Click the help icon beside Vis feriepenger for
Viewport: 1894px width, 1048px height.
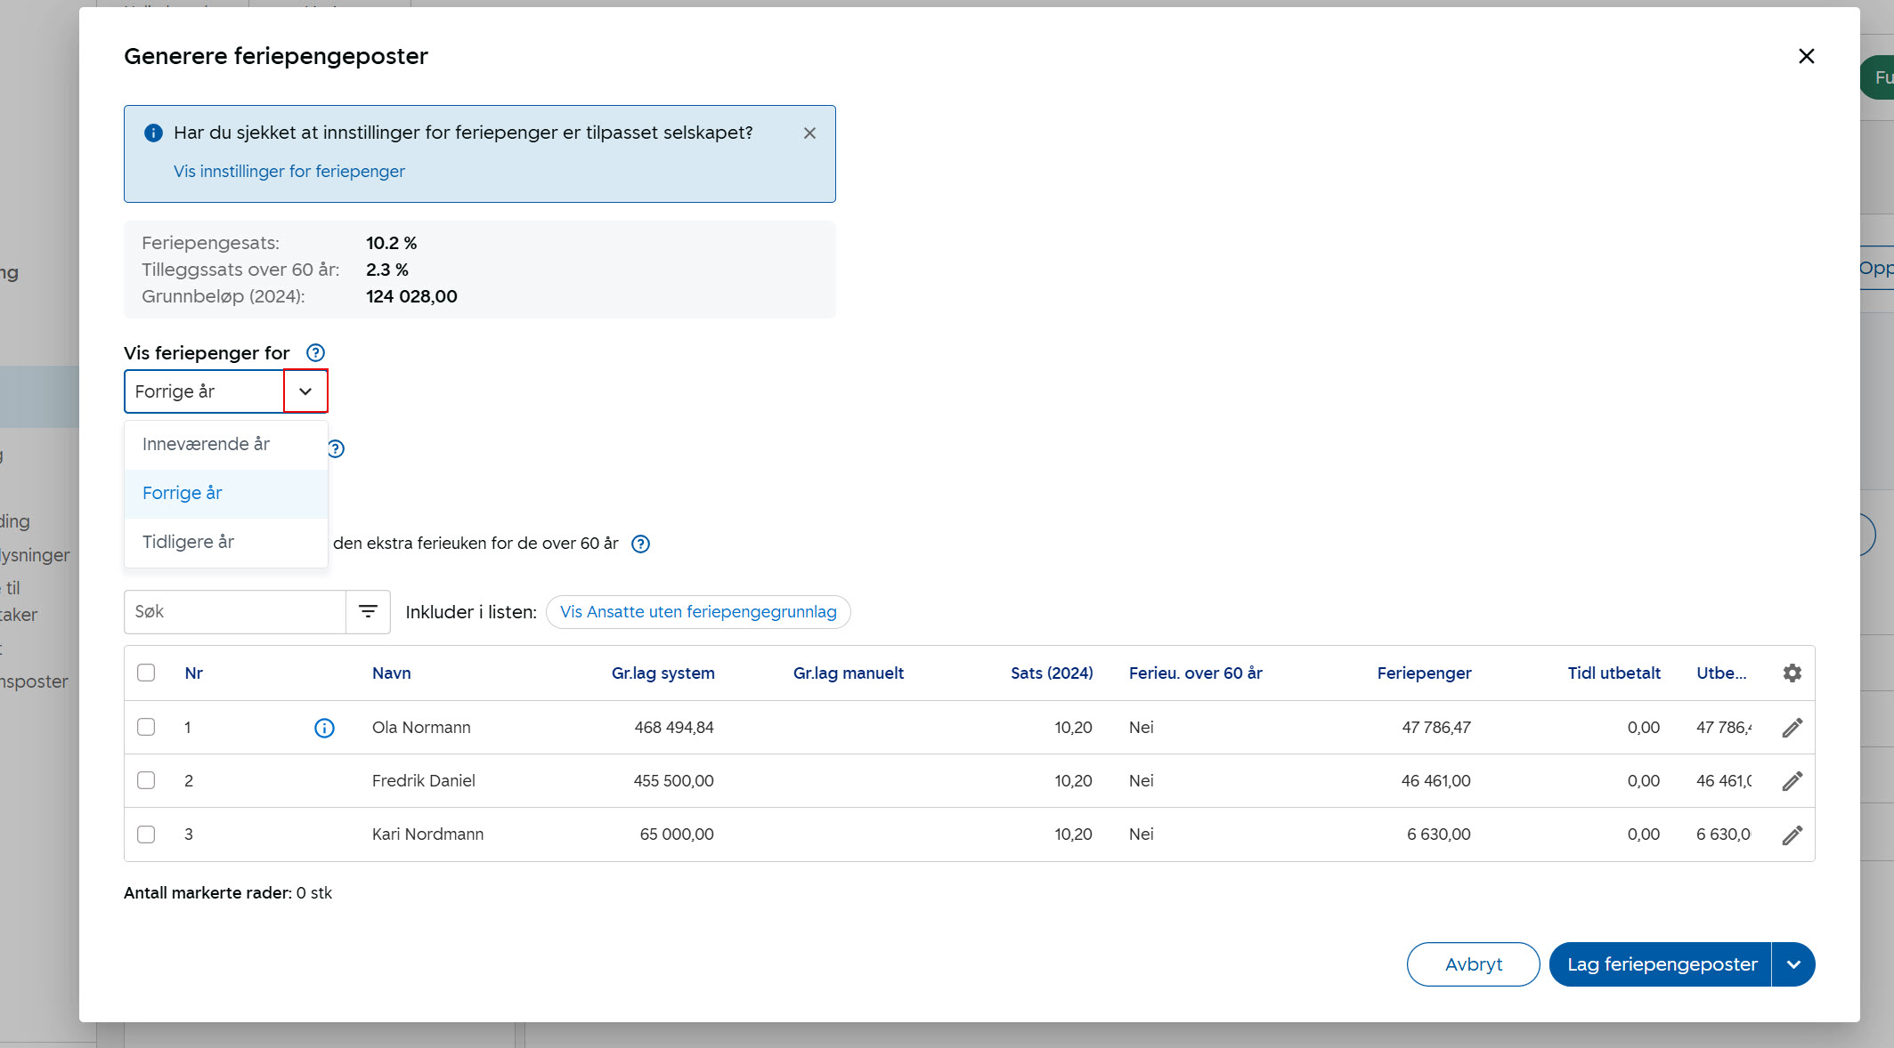point(315,353)
